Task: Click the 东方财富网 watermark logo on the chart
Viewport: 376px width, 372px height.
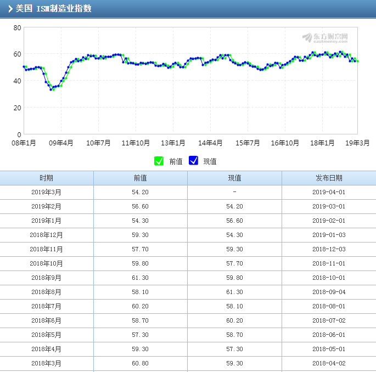Action: (325, 38)
